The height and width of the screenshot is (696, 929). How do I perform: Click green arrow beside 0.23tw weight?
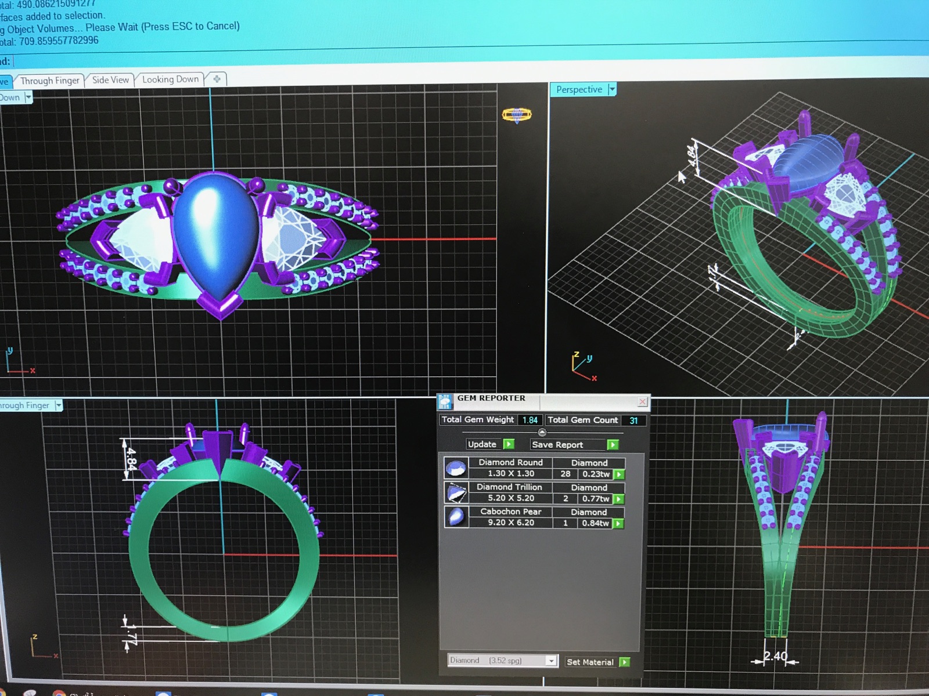click(620, 474)
